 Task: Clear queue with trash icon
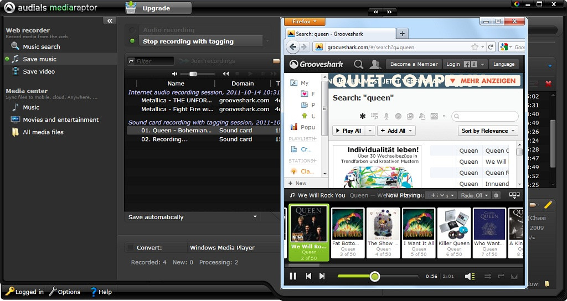(x=496, y=195)
